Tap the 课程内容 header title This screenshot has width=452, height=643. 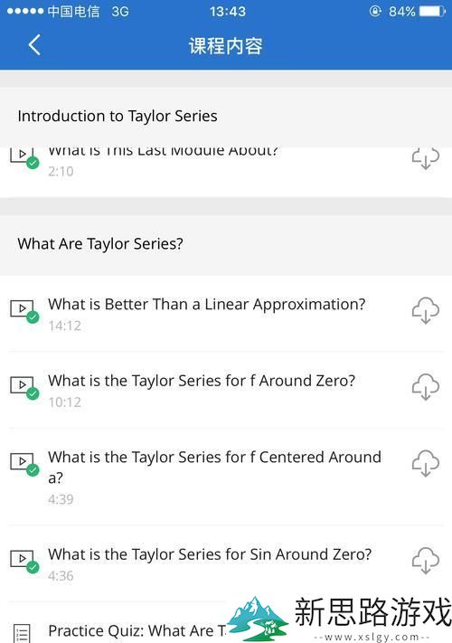(226, 45)
